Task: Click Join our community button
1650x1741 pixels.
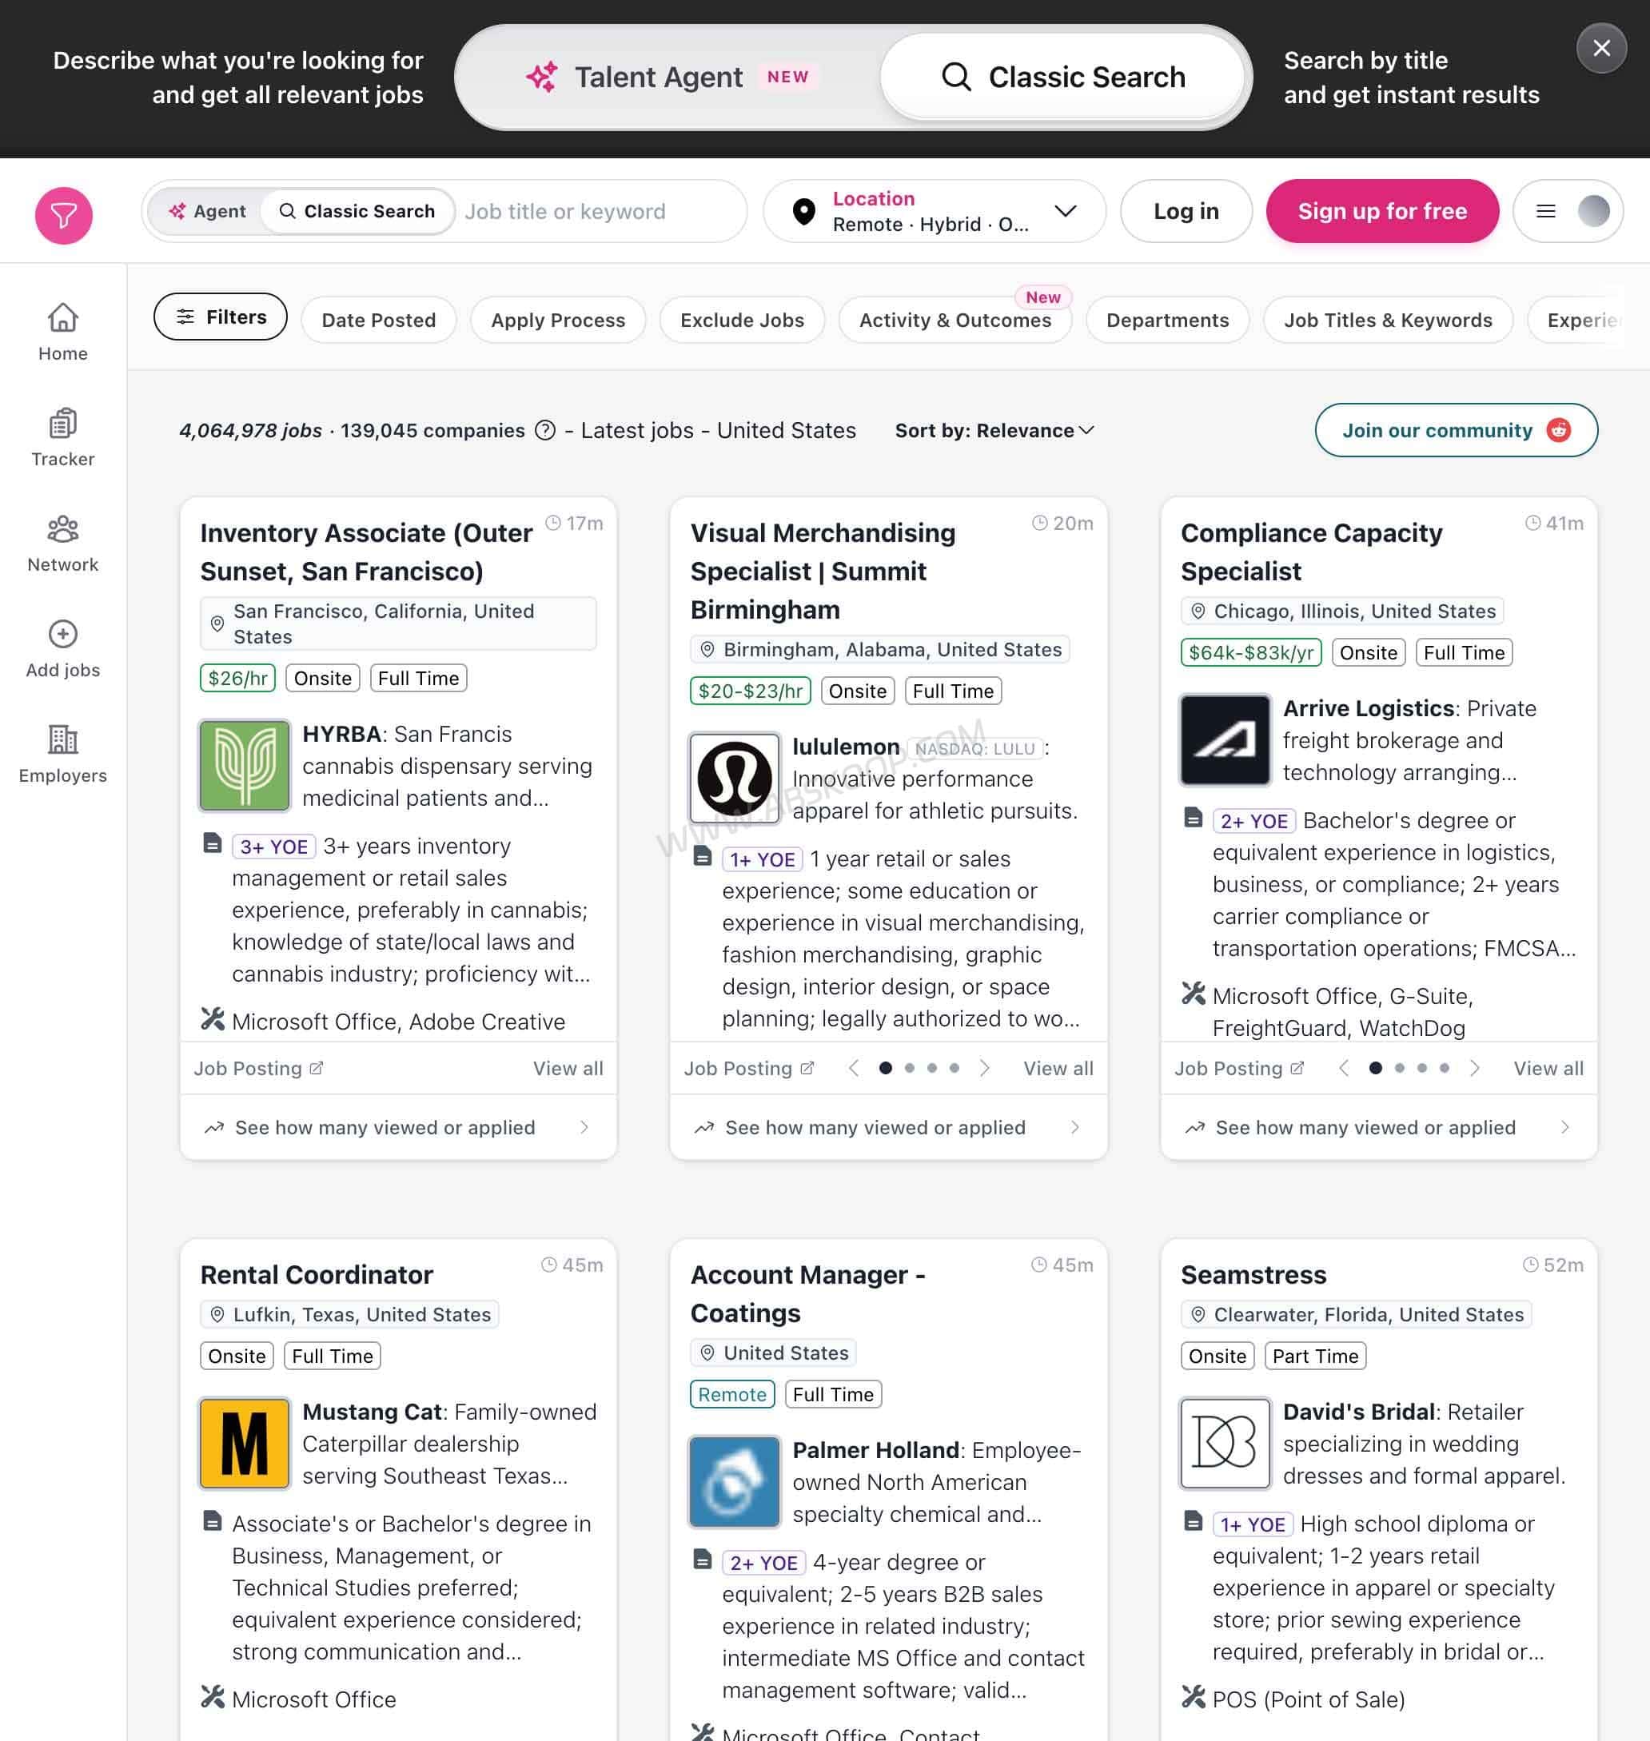Action: tap(1456, 430)
